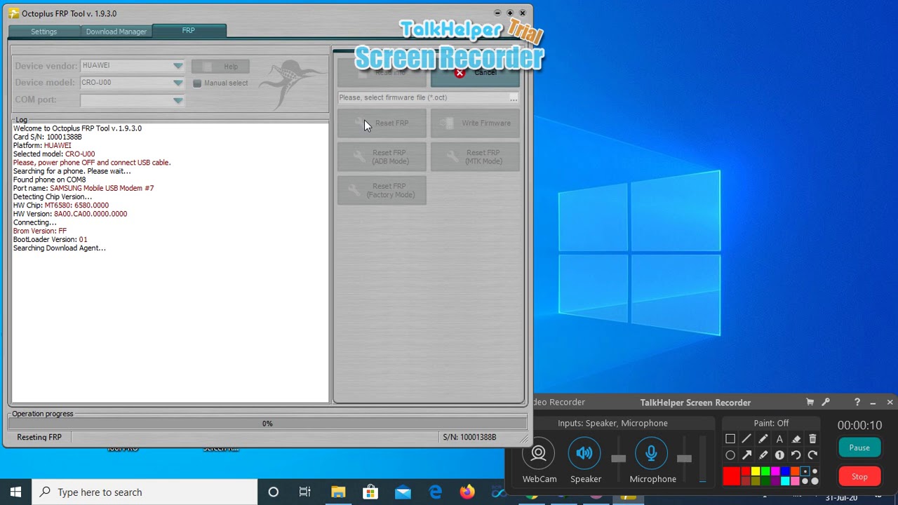The image size is (898, 505).
Task: Select the largest brush size dot
Action: [x=815, y=481]
